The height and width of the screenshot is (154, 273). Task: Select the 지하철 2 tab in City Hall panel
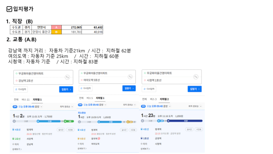coord(164,99)
